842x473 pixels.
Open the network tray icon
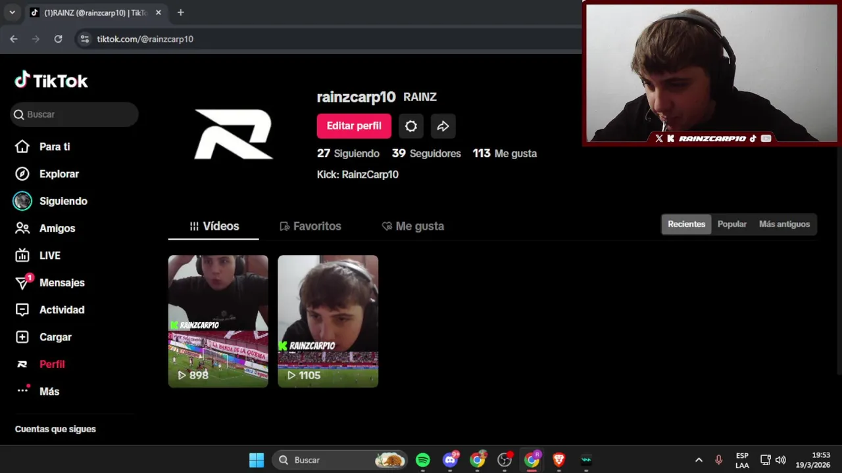(766, 460)
